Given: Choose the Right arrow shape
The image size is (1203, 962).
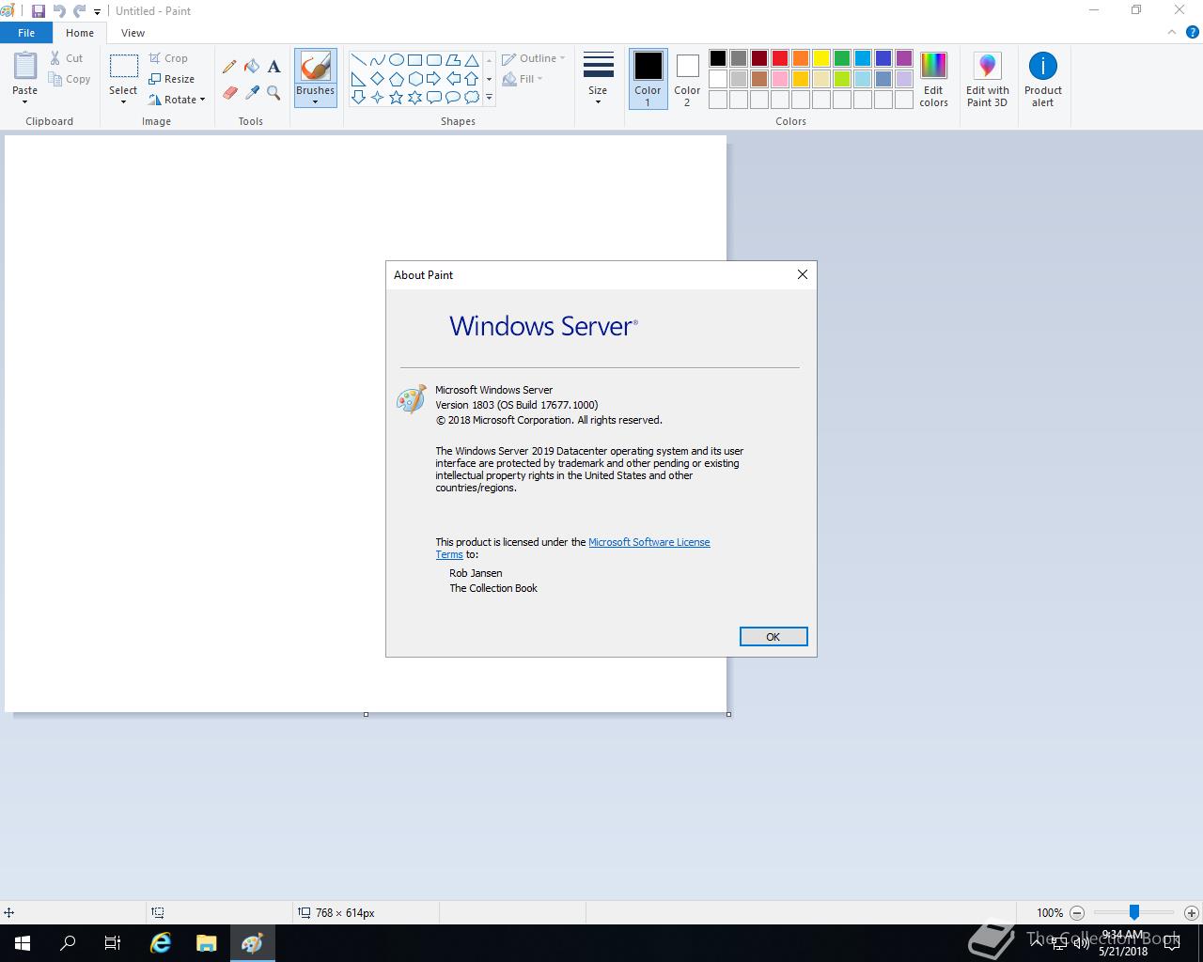Looking at the screenshot, I should [433, 79].
